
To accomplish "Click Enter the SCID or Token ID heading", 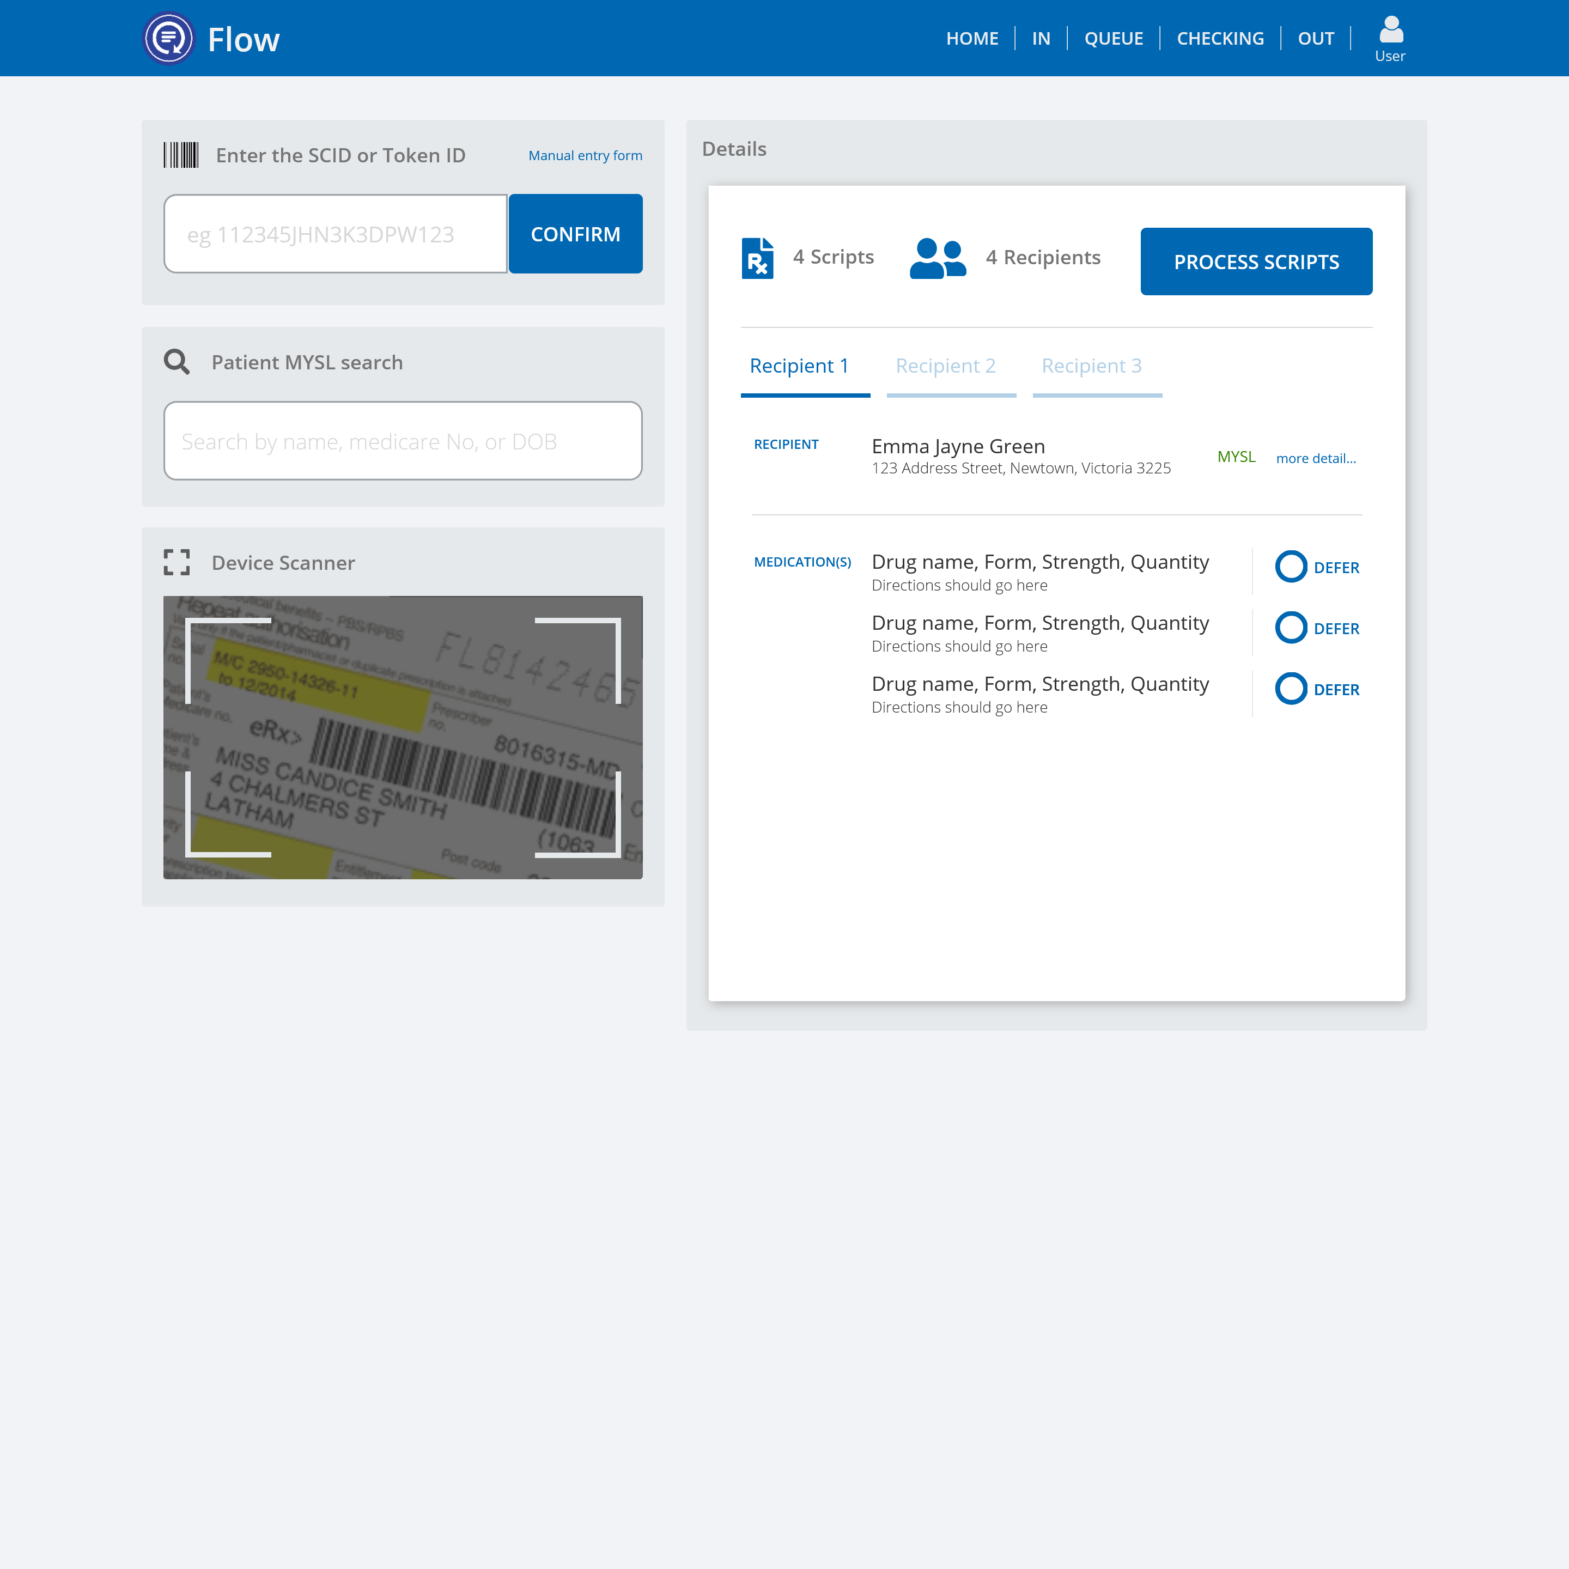I will click(340, 155).
